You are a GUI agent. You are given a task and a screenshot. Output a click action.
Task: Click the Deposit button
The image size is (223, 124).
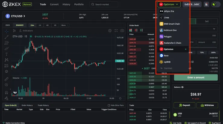pos(184,105)
